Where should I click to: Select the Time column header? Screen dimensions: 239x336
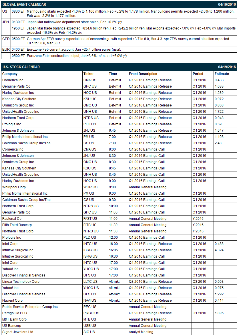point(113,74)
